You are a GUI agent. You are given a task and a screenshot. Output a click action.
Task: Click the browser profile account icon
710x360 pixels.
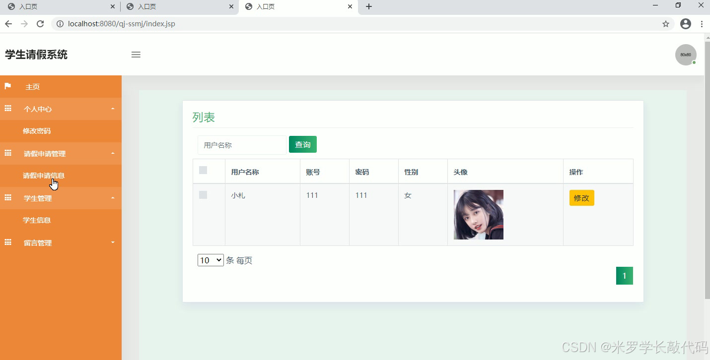[686, 23]
